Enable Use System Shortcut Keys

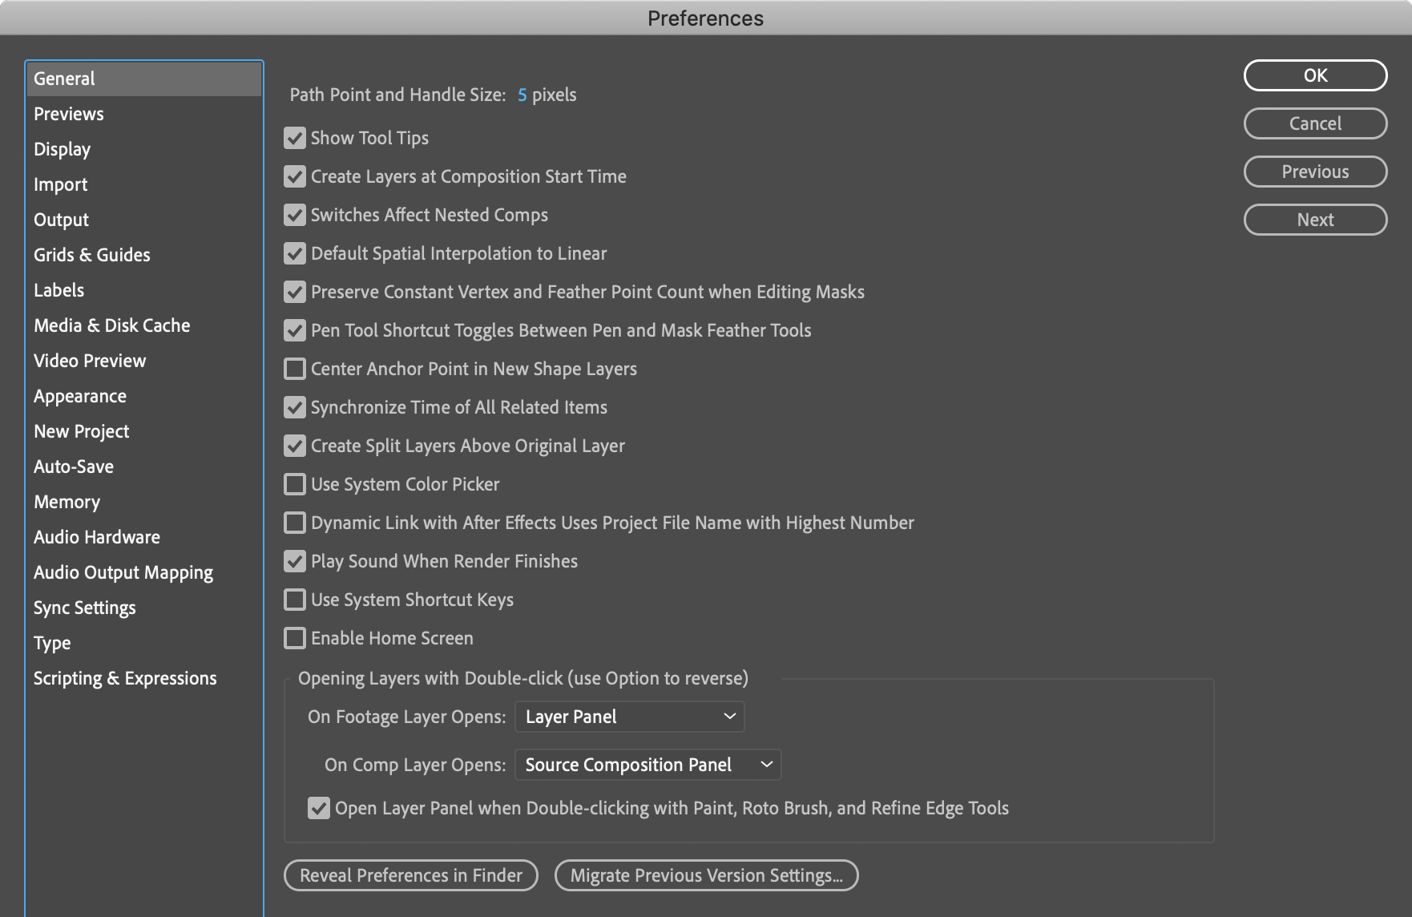coord(295,600)
